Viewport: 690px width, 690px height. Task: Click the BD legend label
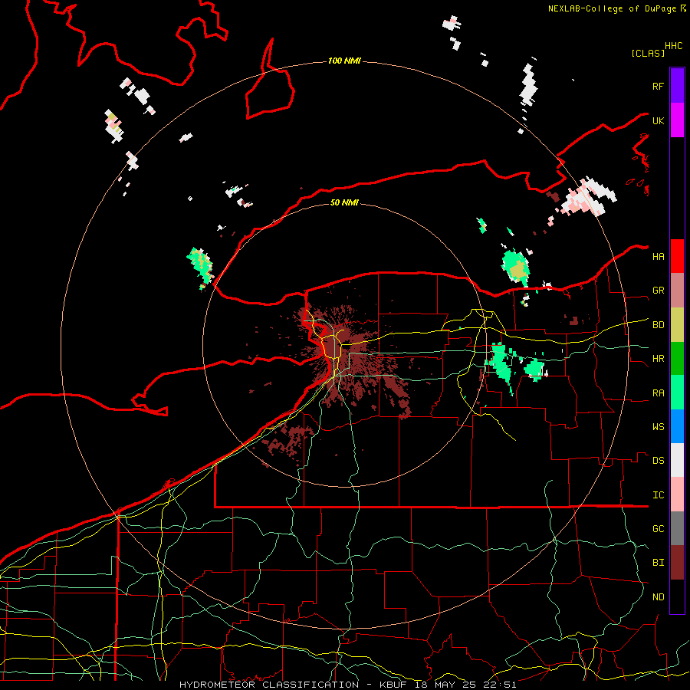tap(659, 325)
